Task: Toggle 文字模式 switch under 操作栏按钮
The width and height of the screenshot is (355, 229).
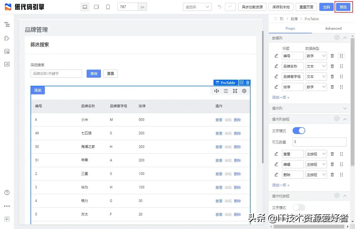Action: coord(299,207)
